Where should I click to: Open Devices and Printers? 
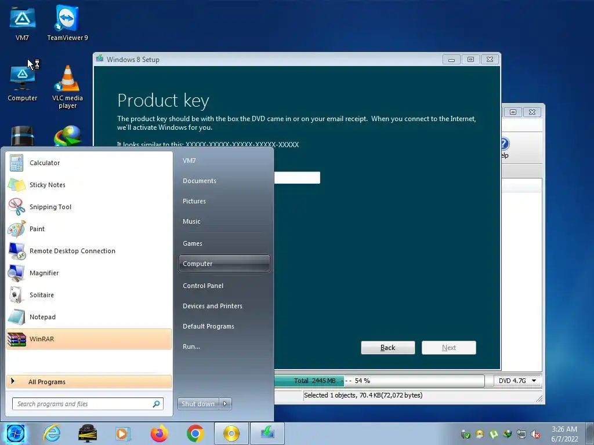[x=224, y=306]
